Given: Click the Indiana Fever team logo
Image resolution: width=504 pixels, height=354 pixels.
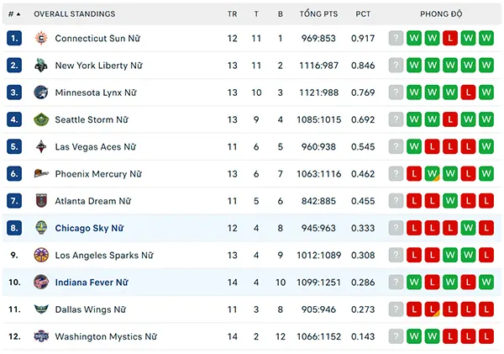Looking at the screenshot, I should (41, 283).
